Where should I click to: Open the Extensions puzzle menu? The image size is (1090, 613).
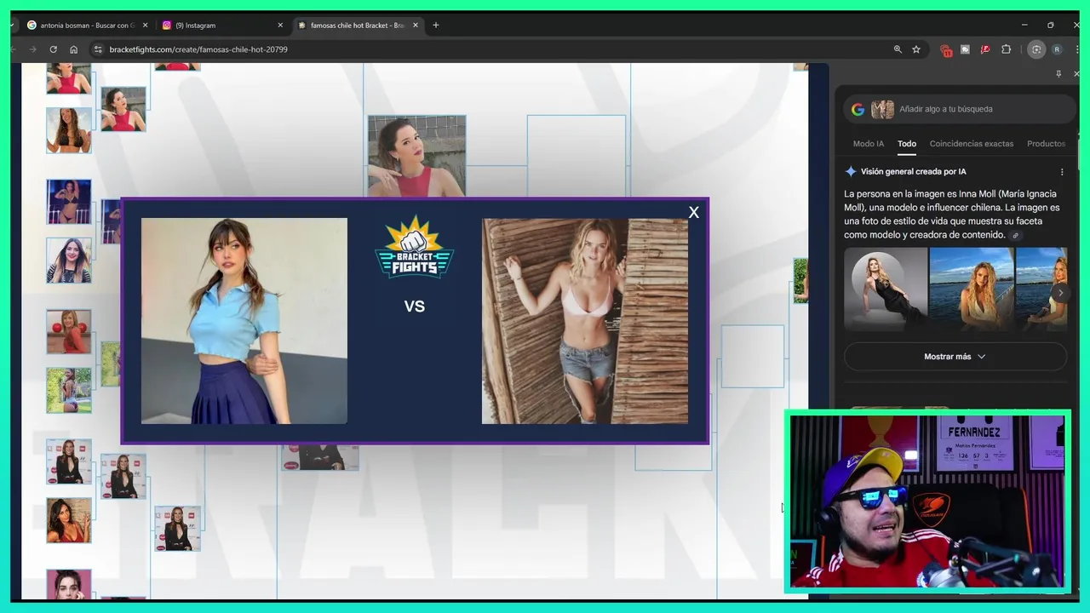[x=1006, y=49]
